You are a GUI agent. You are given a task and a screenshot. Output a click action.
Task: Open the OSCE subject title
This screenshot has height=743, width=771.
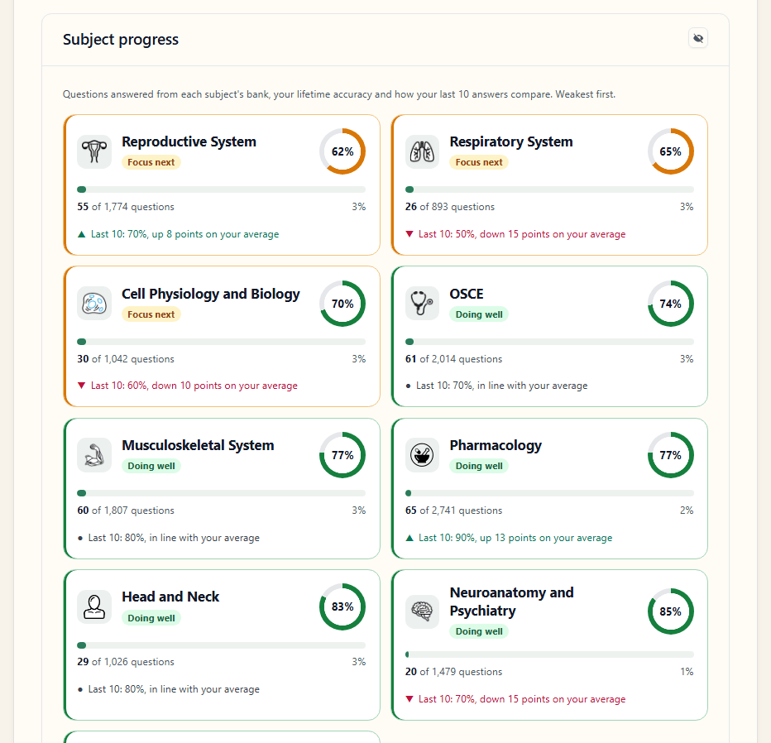point(466,294)
